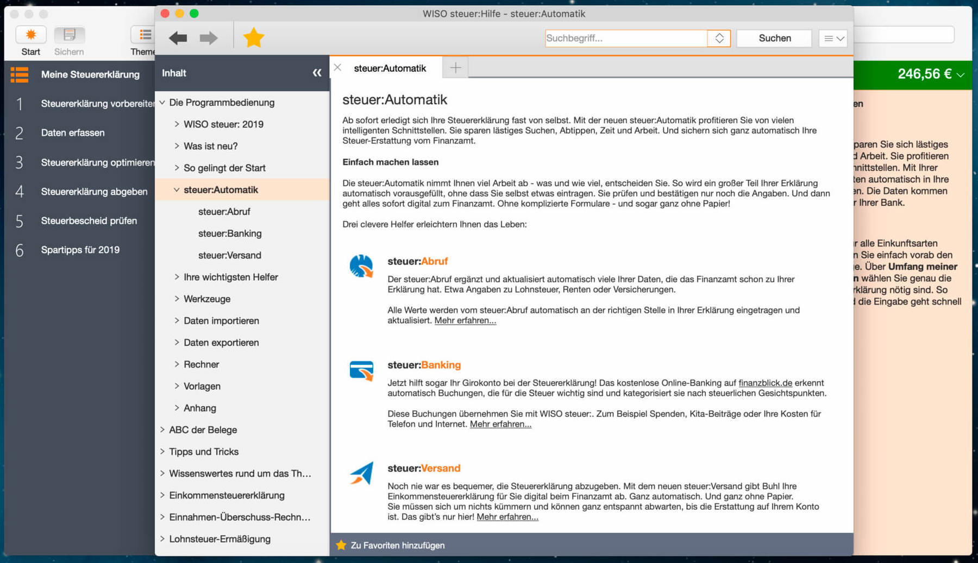The height and width of the screenshot is (563, 978).
Task: Expand the Lohnsteuer-Ermäßigung section
Action: tap(162, 539)
